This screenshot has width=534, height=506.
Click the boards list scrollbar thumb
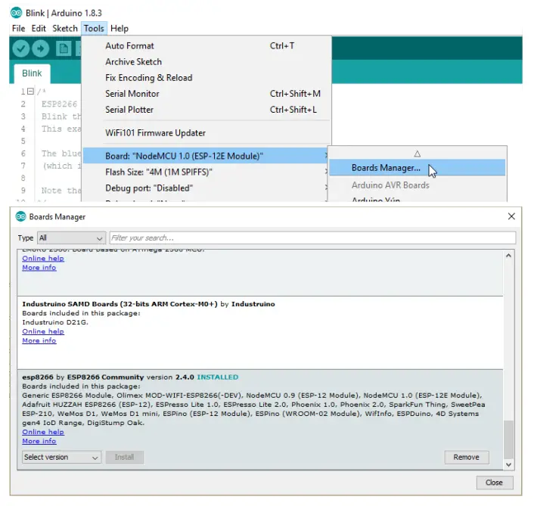click(508, 439)
